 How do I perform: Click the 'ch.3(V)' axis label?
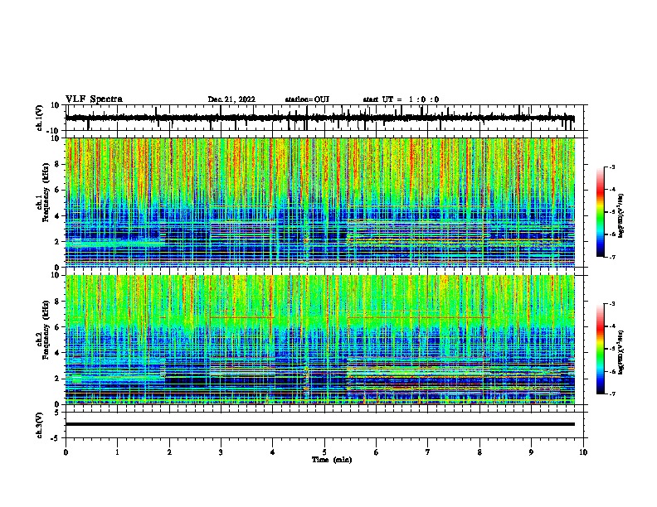pyautogui.click(x=40, y=426)
